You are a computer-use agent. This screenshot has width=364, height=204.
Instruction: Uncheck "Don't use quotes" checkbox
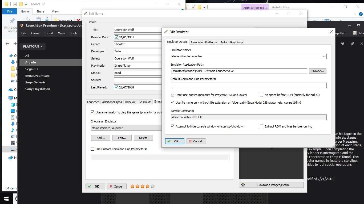pyautogui.click(x=173, y=95)
